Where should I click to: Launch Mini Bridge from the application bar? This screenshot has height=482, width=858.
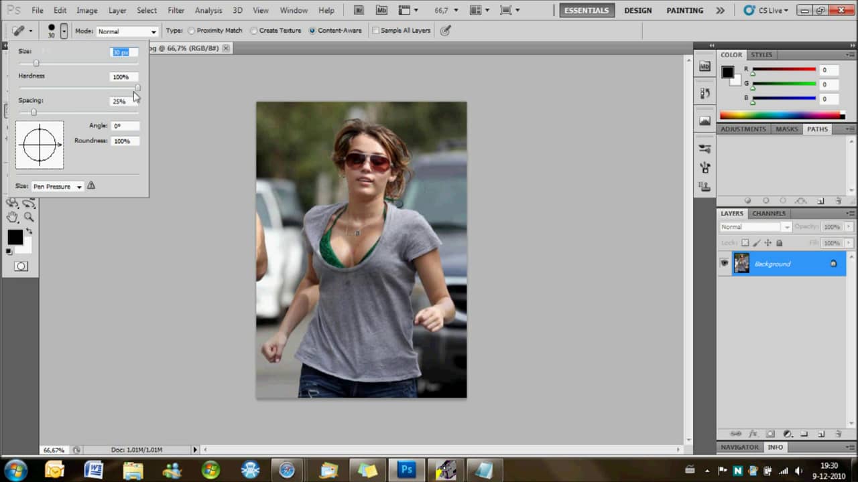pyautogui.click(x=381, y=10)
